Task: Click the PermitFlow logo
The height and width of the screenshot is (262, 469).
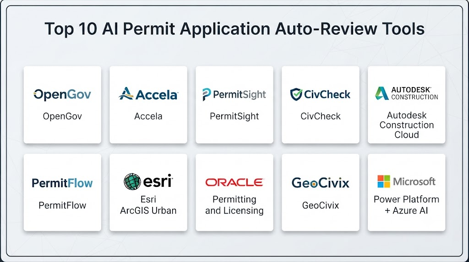Action: [x=62, y=183]
